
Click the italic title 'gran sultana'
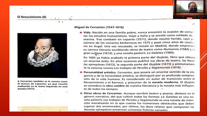pos(93,53)
